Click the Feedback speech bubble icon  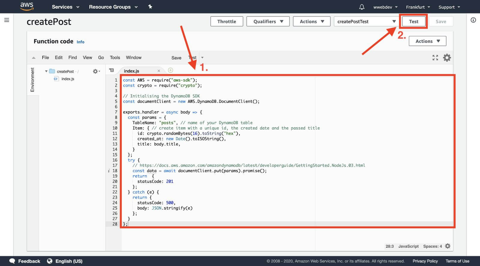pos(12,261)
